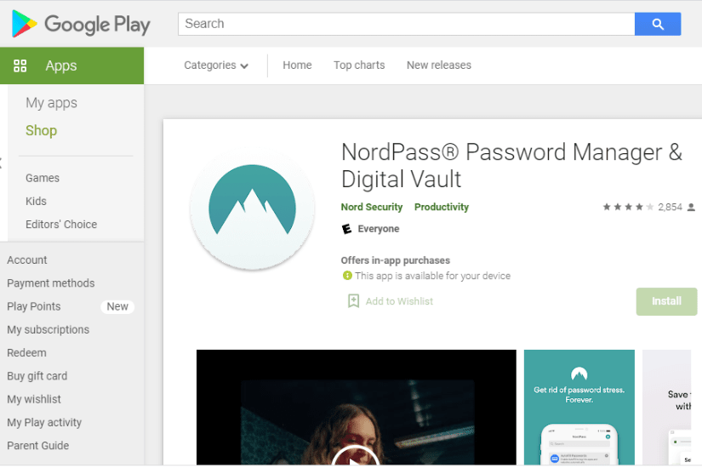Click Buy gift card
Screen dimensions: 702x468
click(37, 376)
